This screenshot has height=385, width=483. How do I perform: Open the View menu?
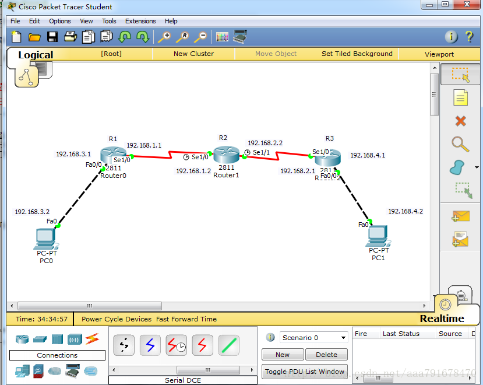(86, 21)
